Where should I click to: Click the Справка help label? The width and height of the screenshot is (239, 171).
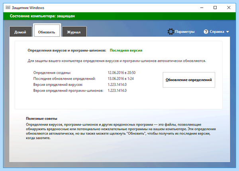click(217, 31)
